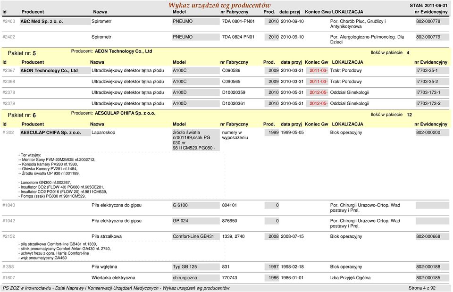The width and height of the screenshot is (453, 292).
Task: Click location 'Por. Alergologiczno-Pulmonolog. Dla Dzieci'
Action: [367, 40]
